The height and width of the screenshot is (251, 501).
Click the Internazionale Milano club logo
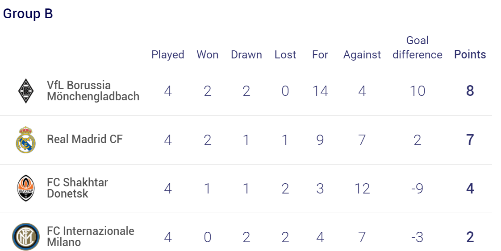(x=26, y=237)
